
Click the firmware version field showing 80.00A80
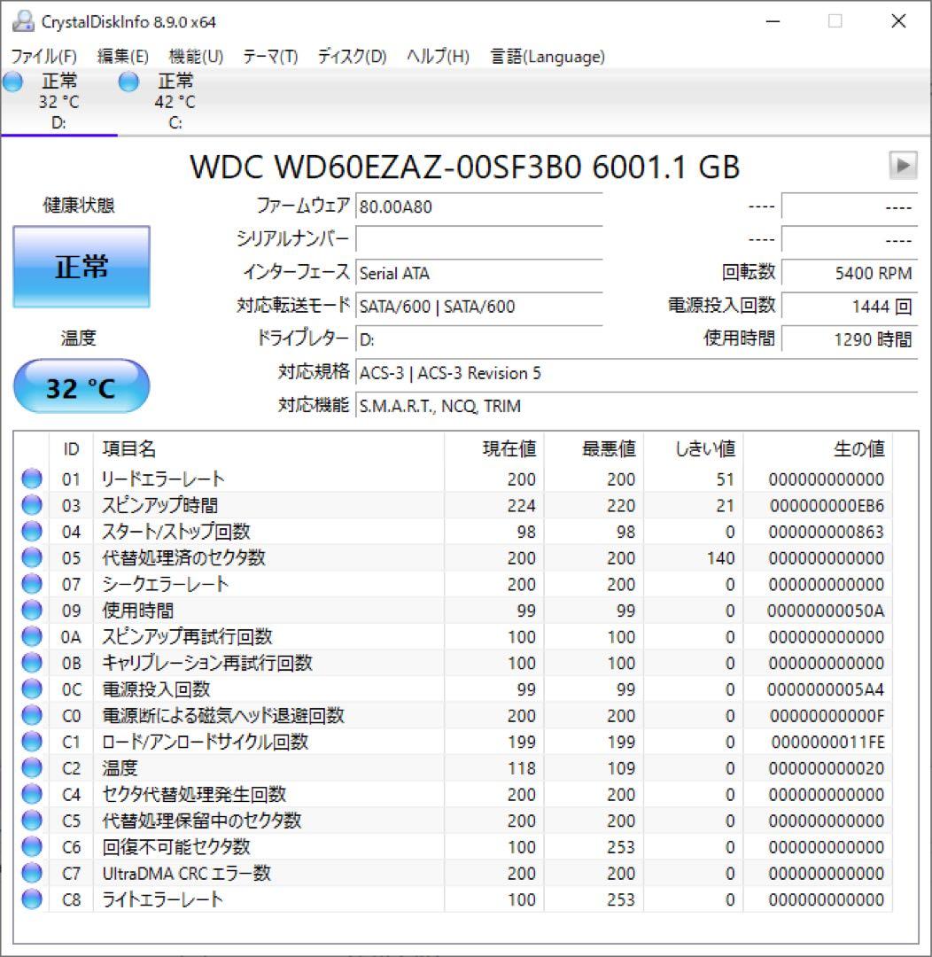(478, 206)
